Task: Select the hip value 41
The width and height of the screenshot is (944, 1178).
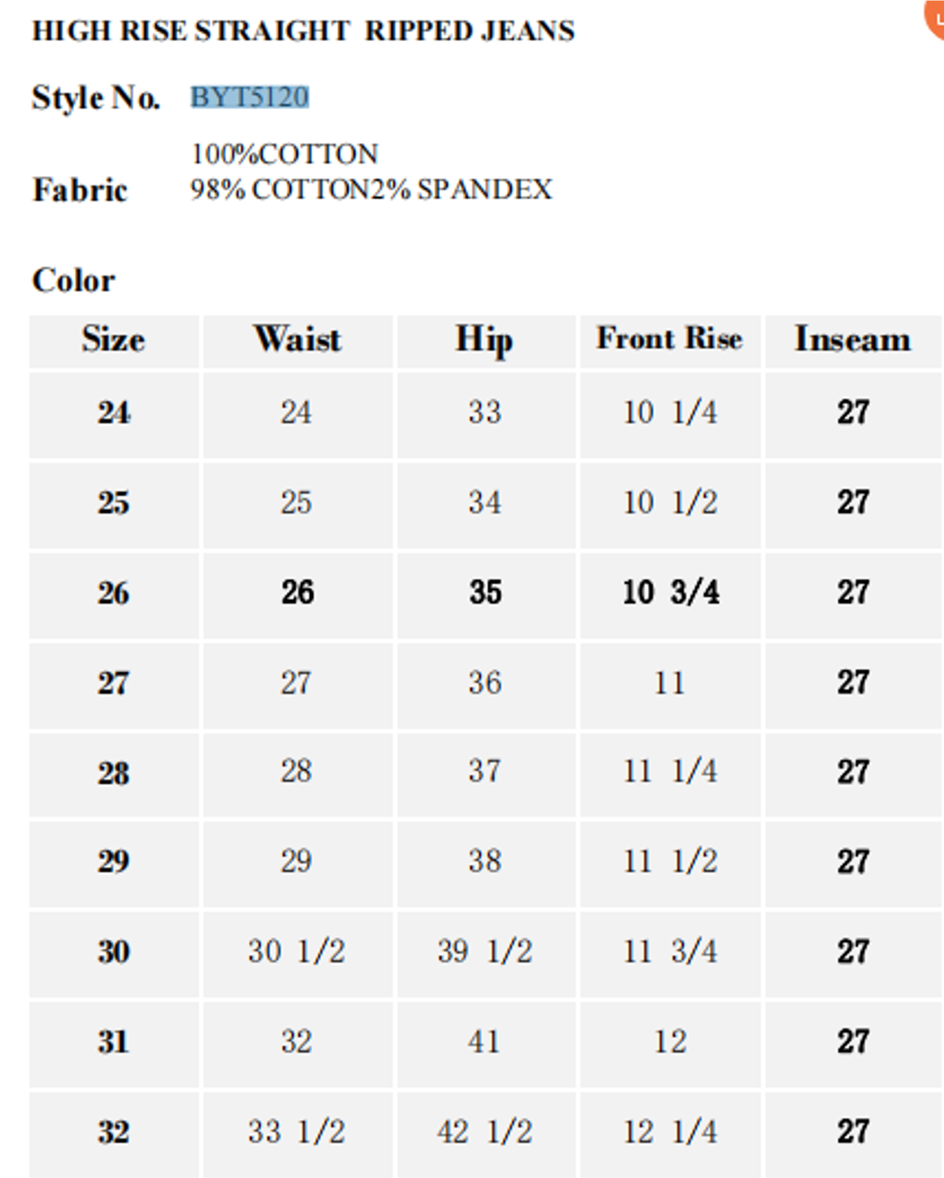Action: coord(485,1042)
